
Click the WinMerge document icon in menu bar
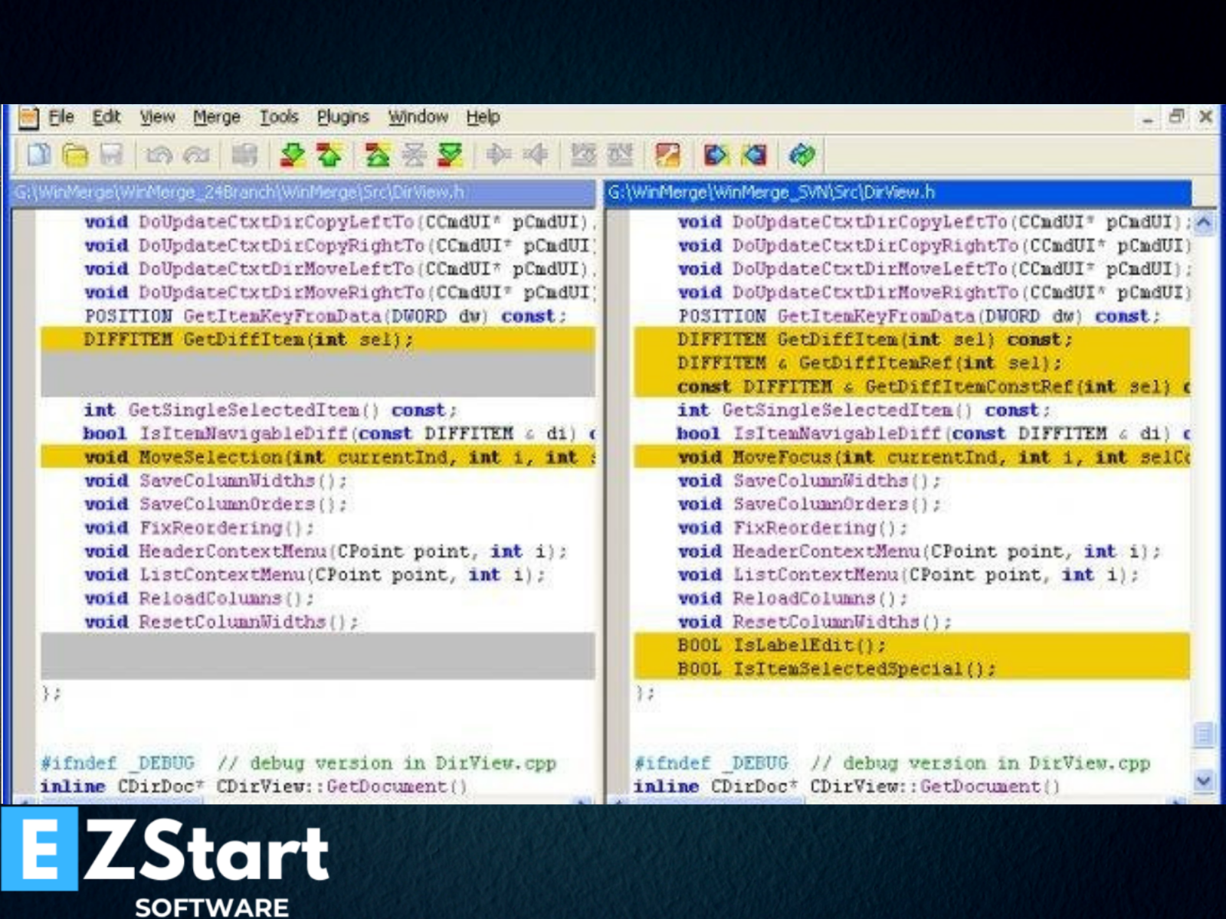[28, 117]
